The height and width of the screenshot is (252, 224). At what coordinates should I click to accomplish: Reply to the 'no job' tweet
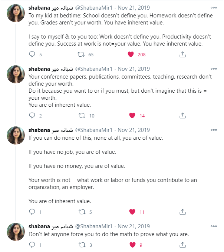32,212
